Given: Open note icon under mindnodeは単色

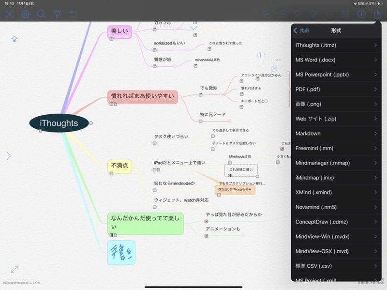Looking at the screenshot, I should coord(195,66).
